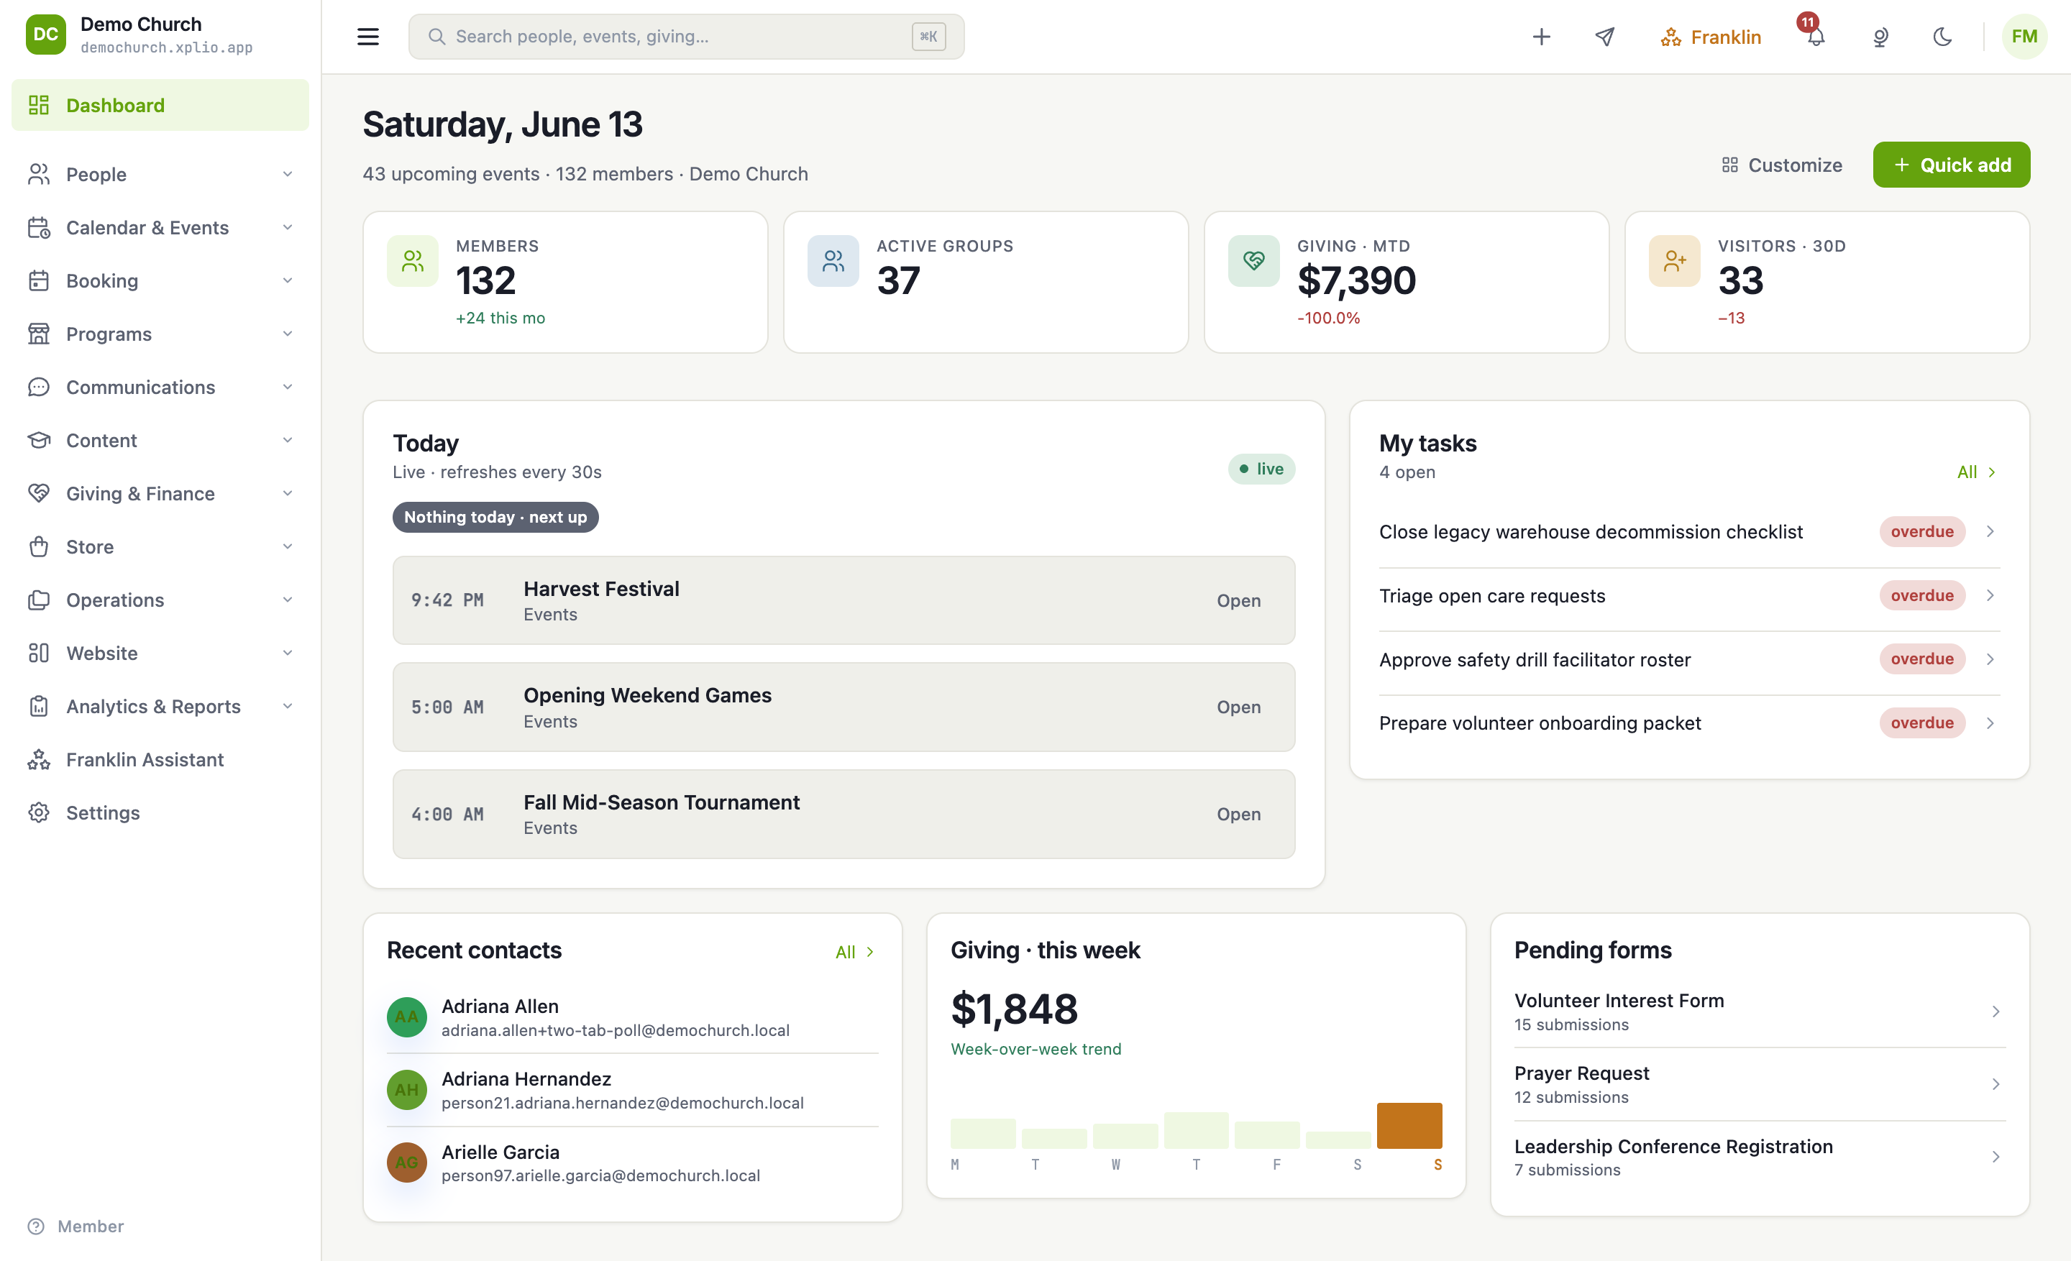This screenshot has width=2071, height=1261.
Task: Open the Harvest Festival event row
Action: click(843, 600)
